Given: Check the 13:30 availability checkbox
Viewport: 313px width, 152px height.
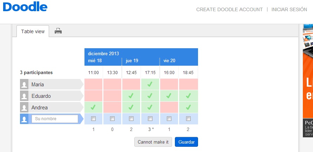Looking at the screenshot, I should click(112, 119).
